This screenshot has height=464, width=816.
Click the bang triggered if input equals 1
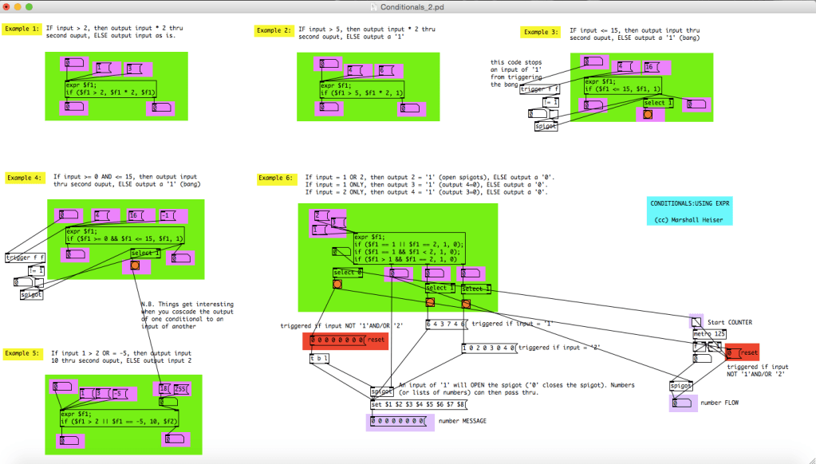[x=430, y=303]
